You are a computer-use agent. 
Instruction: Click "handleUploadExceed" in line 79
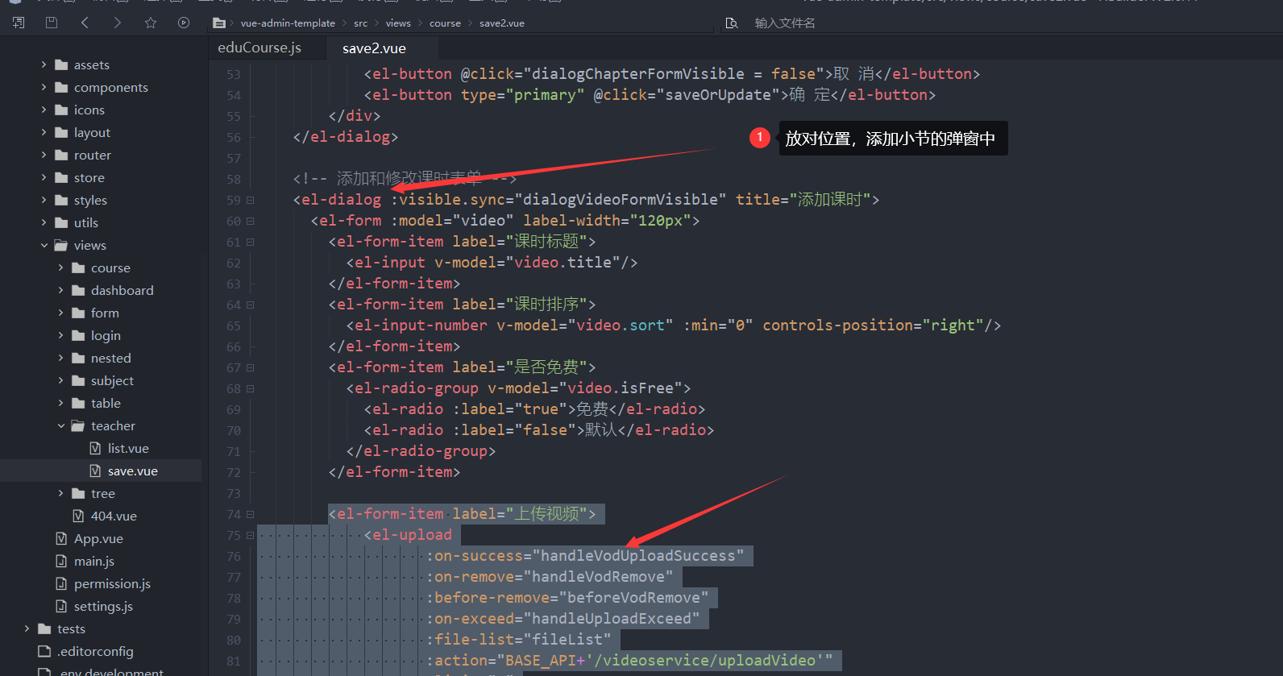point(612,619)
